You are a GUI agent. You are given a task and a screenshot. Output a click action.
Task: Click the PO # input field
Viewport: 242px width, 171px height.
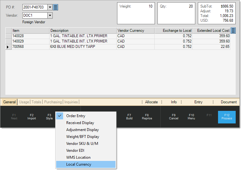(35, 7)
